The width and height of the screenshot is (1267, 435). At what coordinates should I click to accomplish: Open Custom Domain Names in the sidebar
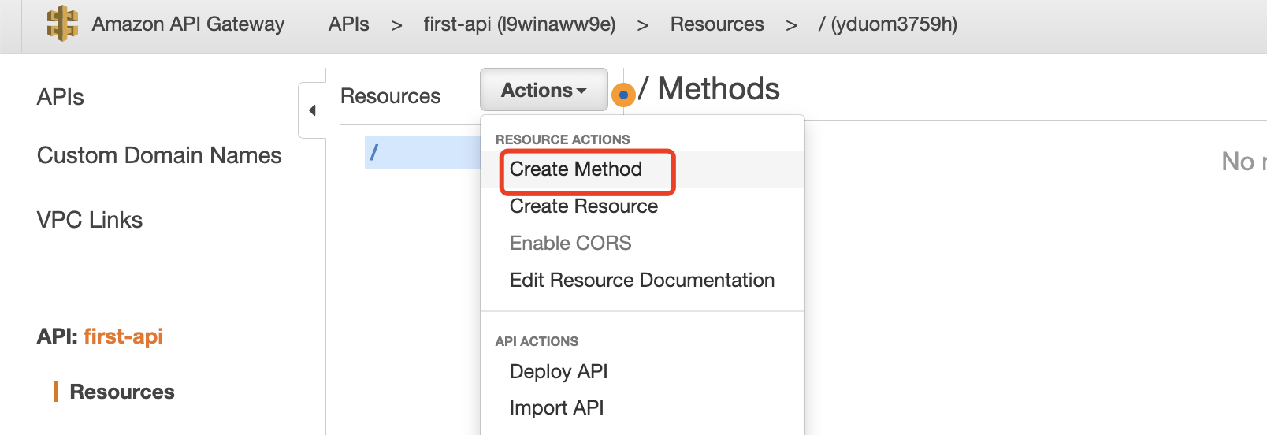point(159,155)
